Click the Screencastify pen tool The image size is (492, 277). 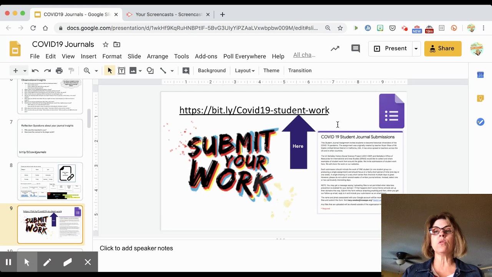47,262
